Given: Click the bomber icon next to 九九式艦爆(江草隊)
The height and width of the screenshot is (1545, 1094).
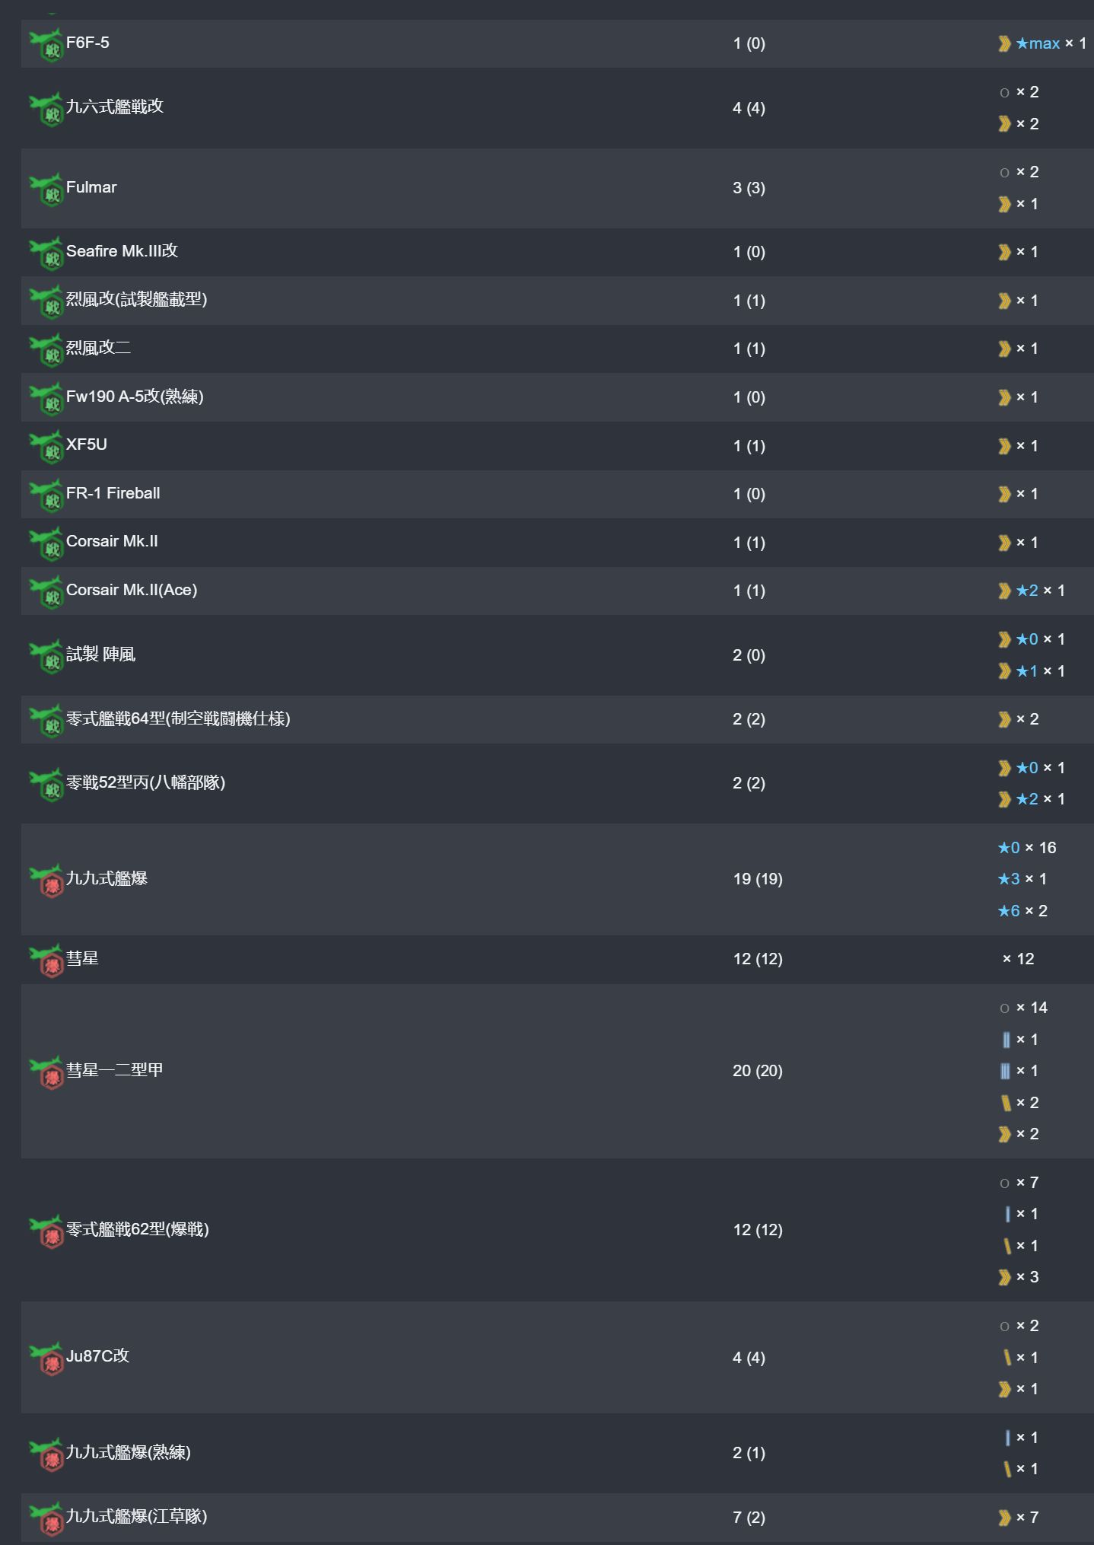Looking at the screenshot, I should (46, 1518).
